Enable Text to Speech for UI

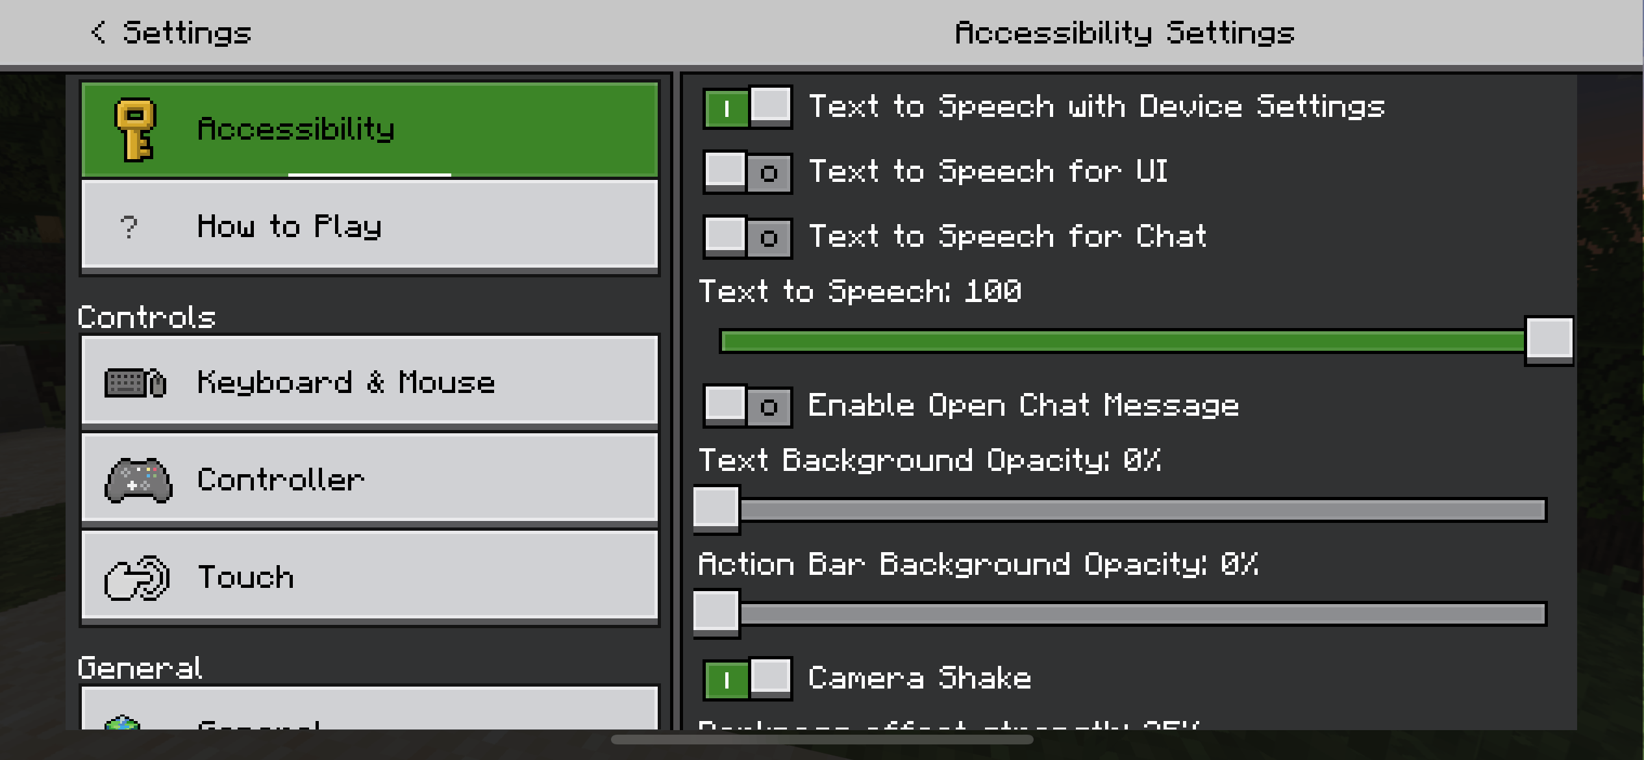point(747,172)
